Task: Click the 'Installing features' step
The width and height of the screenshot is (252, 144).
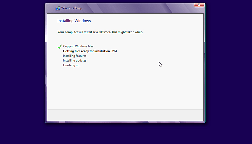Action: pyautogui.click(x=75, y=56)
